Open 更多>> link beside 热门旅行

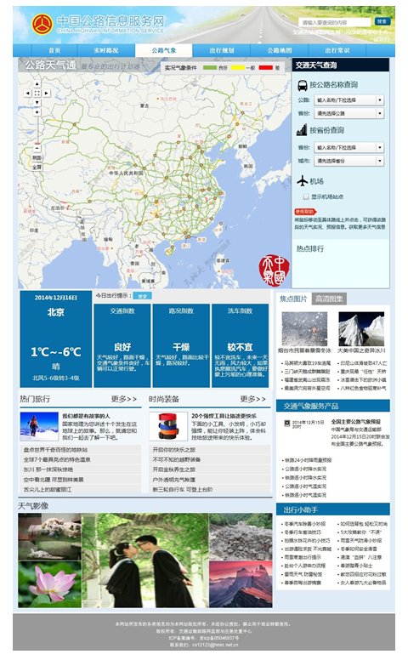coord(124,399)
